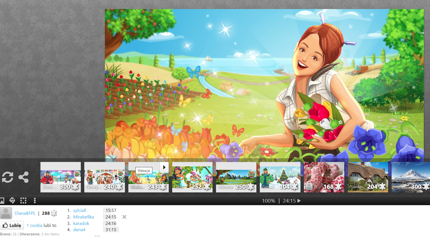This screenshot has width=430, height=245.
Task: Show the puzzle image preview icon
Action: point(2,201)
